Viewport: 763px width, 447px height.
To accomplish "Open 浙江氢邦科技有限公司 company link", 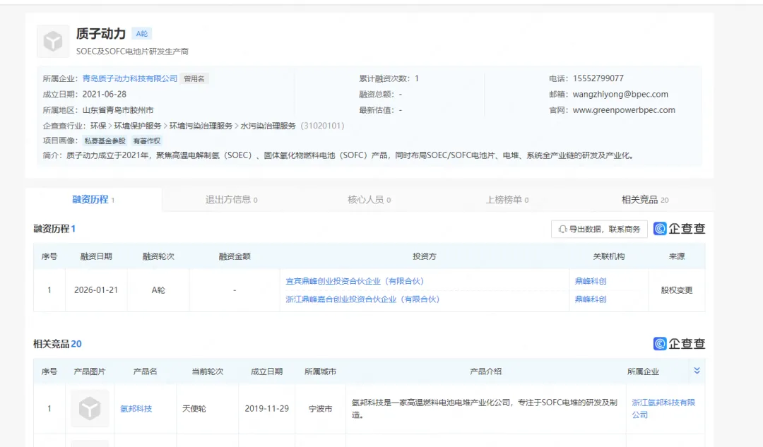I will pyautogui.click(x=663, y=409).
